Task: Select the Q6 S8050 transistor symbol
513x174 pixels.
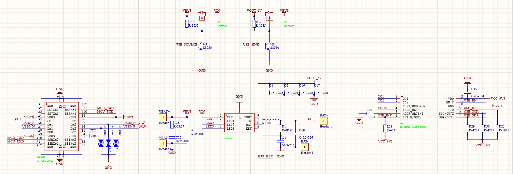Action: [267, 46]
